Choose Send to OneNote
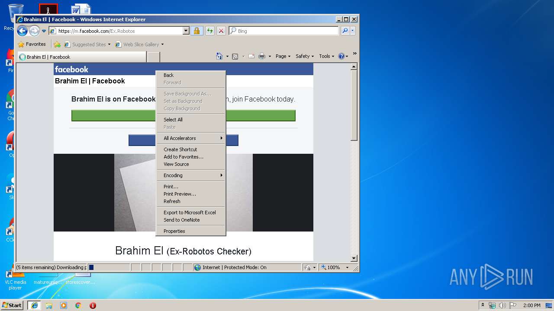Screen dimensions: 554x311 tap(190, 220)
